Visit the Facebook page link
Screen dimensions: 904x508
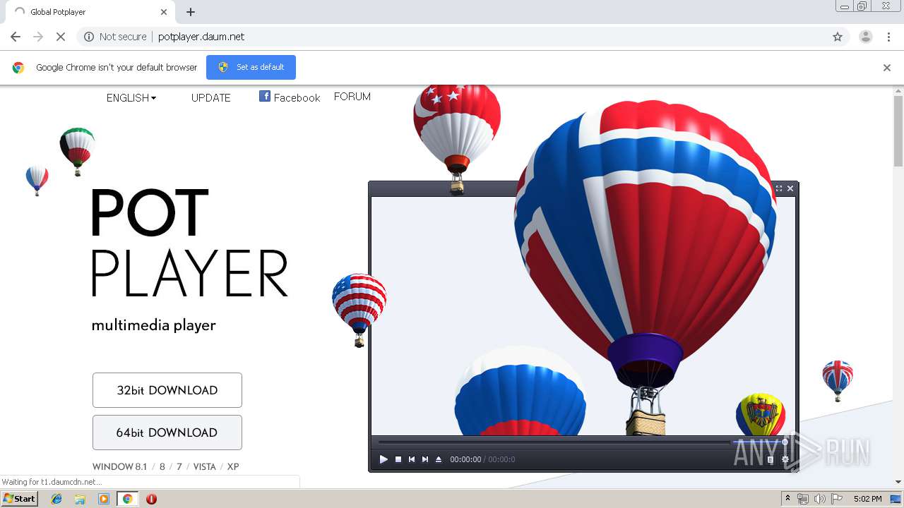coord(290,97)
